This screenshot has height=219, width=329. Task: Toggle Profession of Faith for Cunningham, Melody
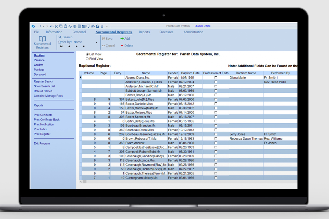pos(216,178)
